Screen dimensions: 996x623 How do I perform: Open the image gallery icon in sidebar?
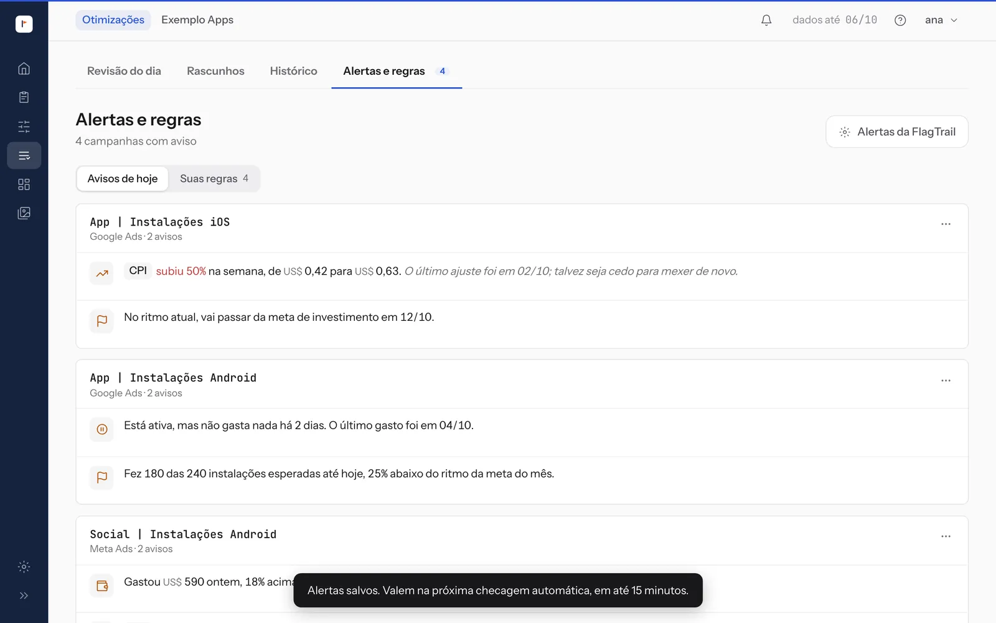(x=24, y=213)
